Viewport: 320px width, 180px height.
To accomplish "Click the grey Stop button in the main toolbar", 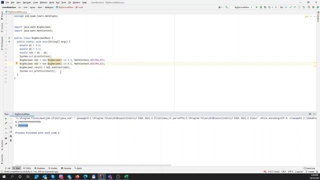I will pos(275,7).
